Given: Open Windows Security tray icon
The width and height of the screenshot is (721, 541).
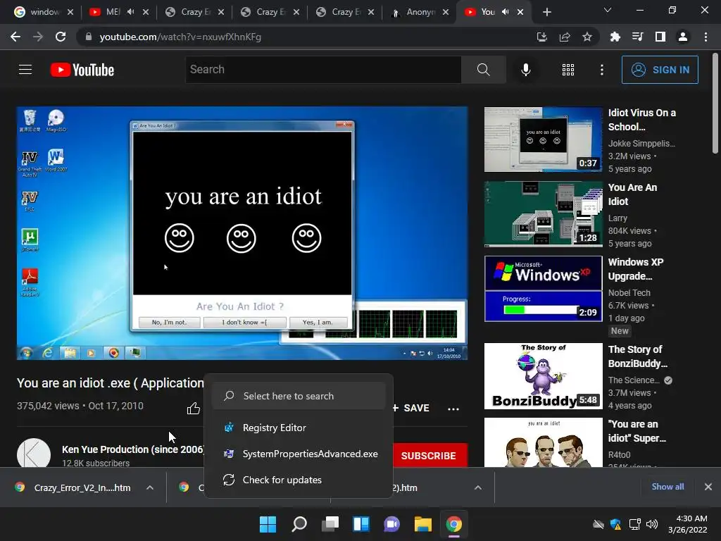Looking at the screenshot, I should [x=615, y=524].
